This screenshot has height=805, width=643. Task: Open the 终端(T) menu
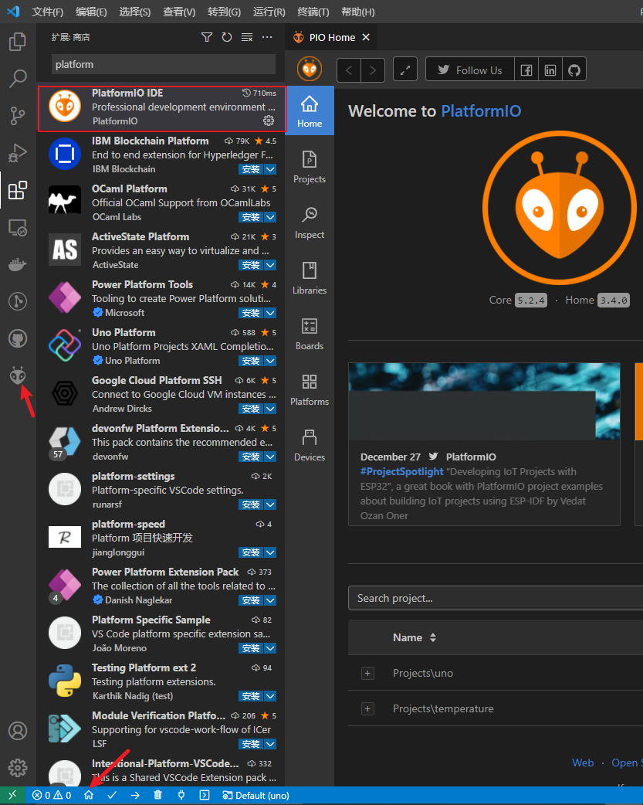tap(313, 12)
